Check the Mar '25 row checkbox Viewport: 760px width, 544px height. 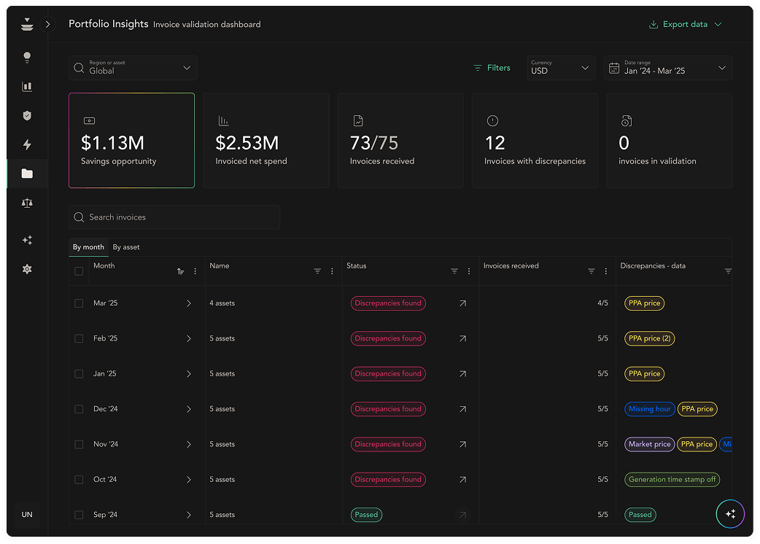79,303
